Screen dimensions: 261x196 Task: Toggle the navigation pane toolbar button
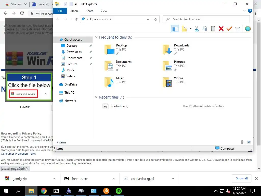point(175,29)
